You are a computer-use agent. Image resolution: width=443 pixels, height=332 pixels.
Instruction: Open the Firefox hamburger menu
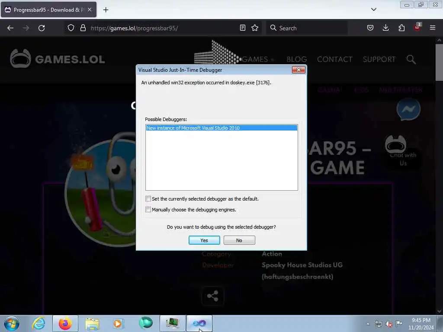click(x=433, y=28)
